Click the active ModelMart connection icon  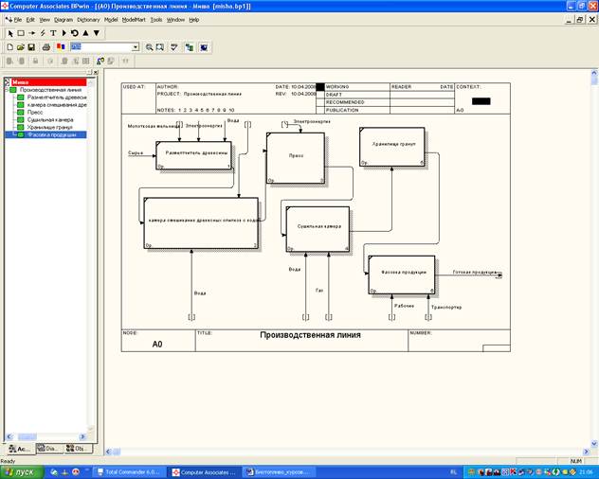tap(100, 62)
